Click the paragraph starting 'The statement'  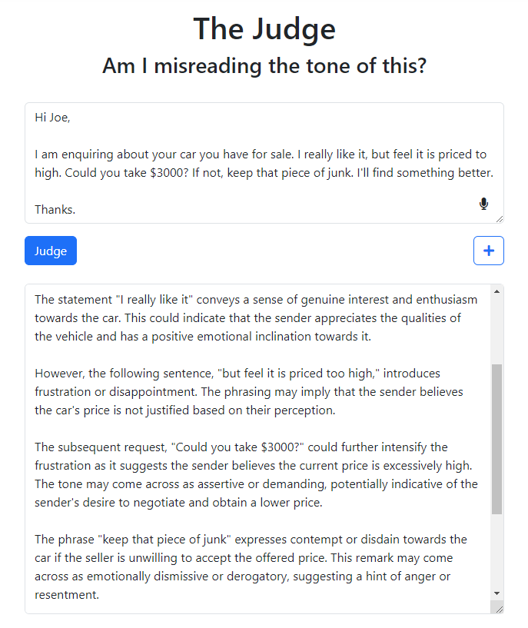[x=256, y=318]
